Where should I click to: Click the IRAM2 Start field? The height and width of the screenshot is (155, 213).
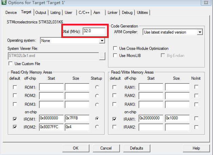[x=151, y=127]
